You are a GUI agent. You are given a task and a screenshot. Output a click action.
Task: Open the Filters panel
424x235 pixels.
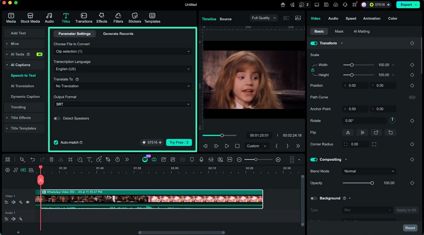click(x=118, y=18)
